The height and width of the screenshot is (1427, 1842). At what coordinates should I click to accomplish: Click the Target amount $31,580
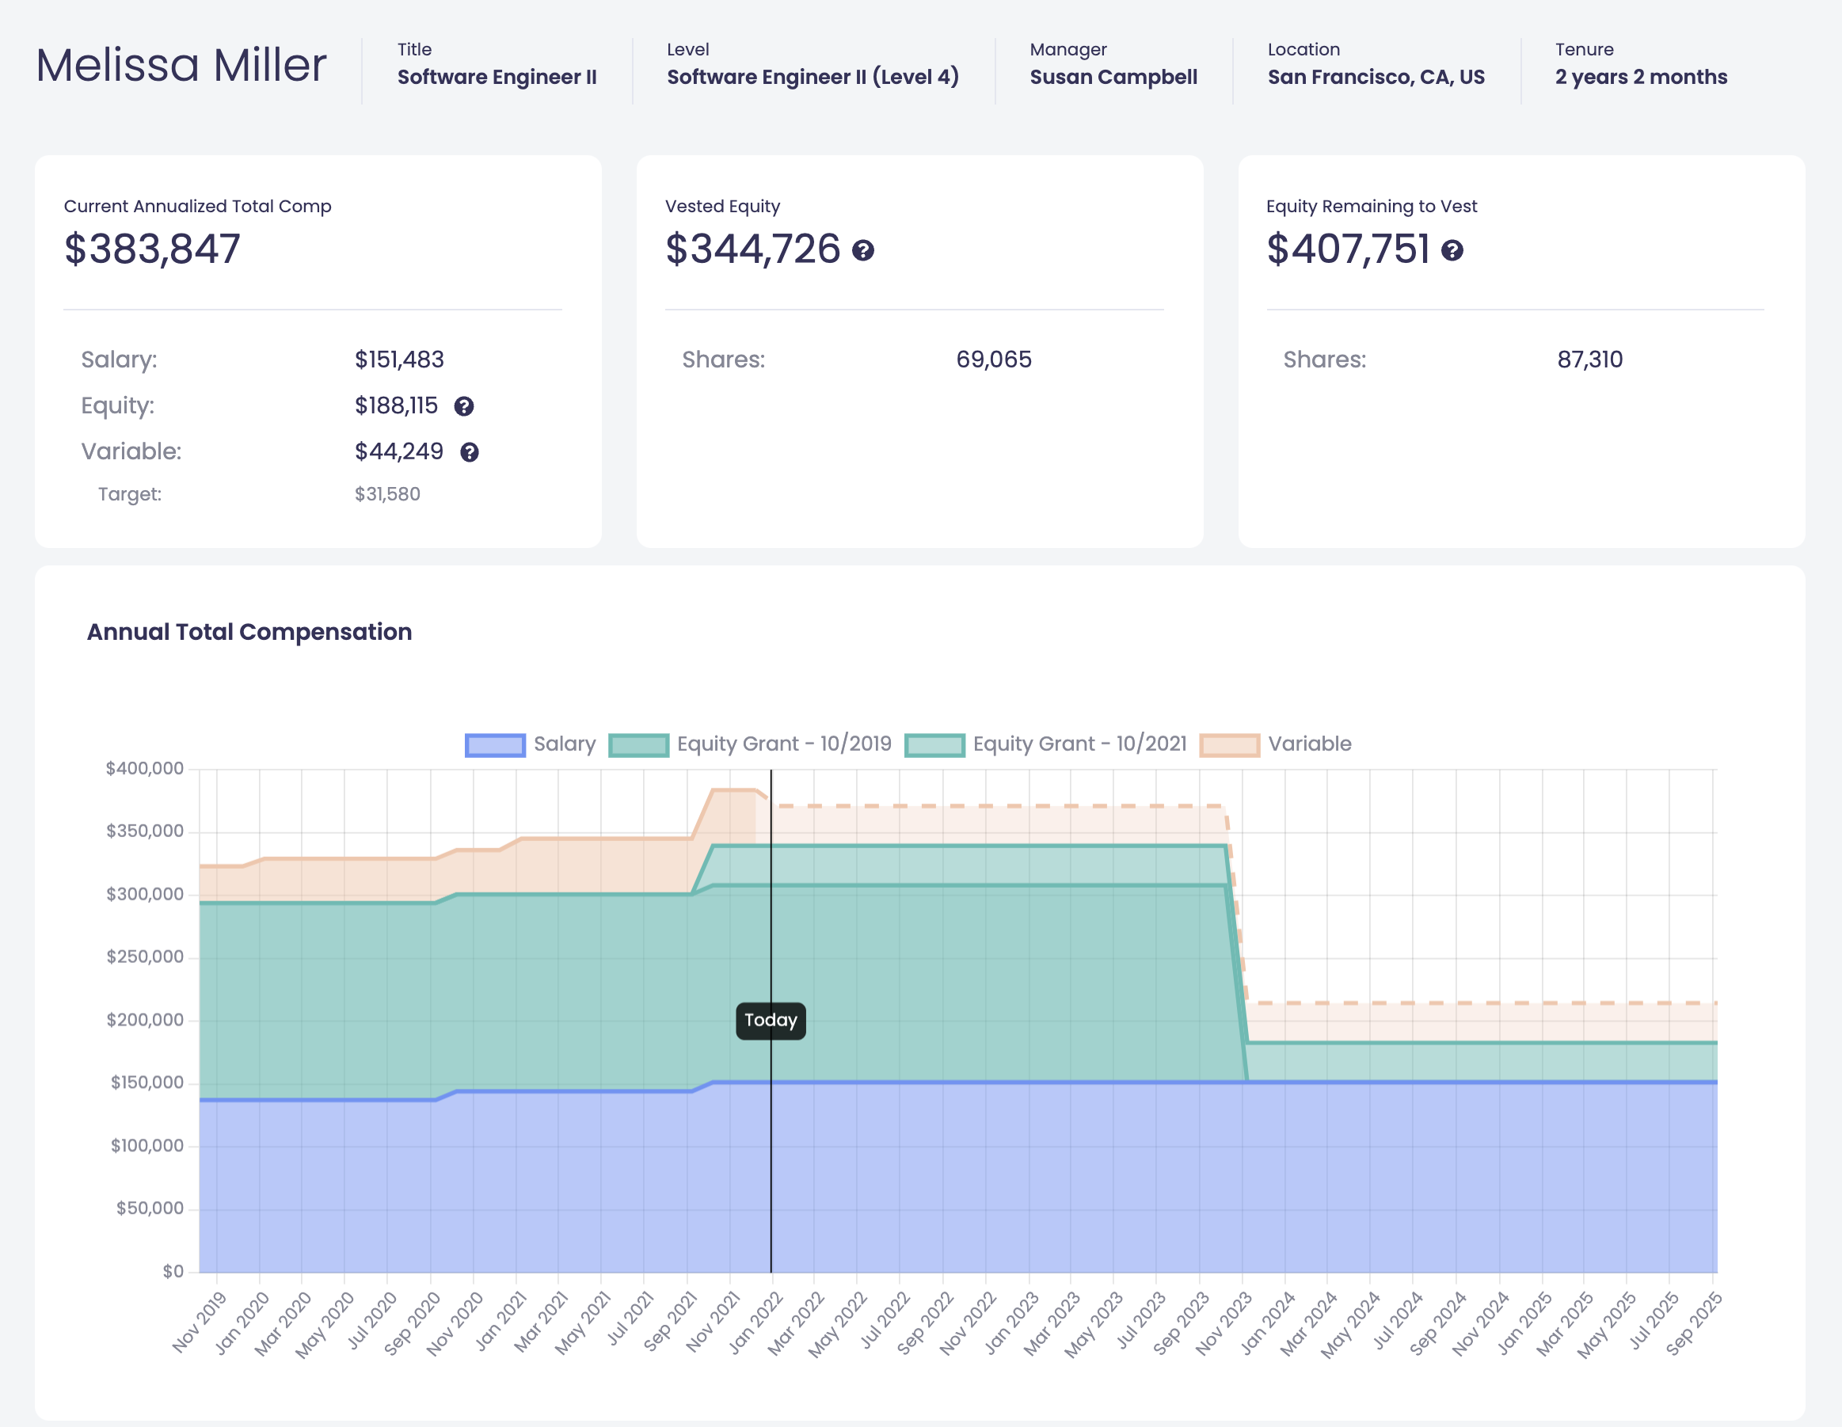click(x=388, y=494)
